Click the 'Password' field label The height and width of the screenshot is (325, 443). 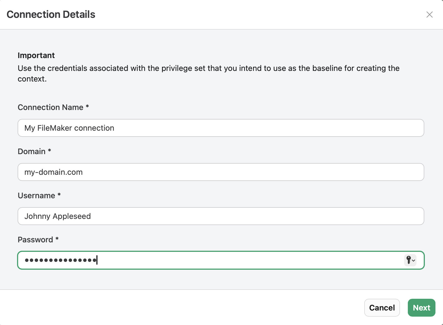click(35, 240)
